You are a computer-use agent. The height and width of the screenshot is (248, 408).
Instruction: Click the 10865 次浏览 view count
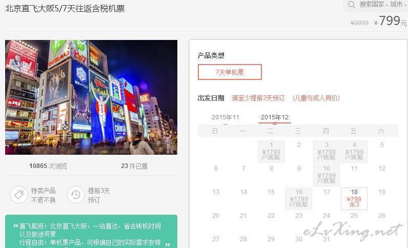pos(48,166)
